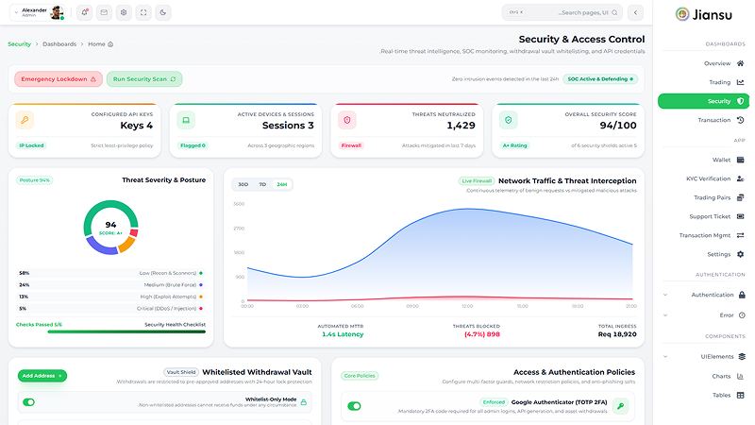
Task: Open Transaction item in sidebar
Action: coord(703,120)
